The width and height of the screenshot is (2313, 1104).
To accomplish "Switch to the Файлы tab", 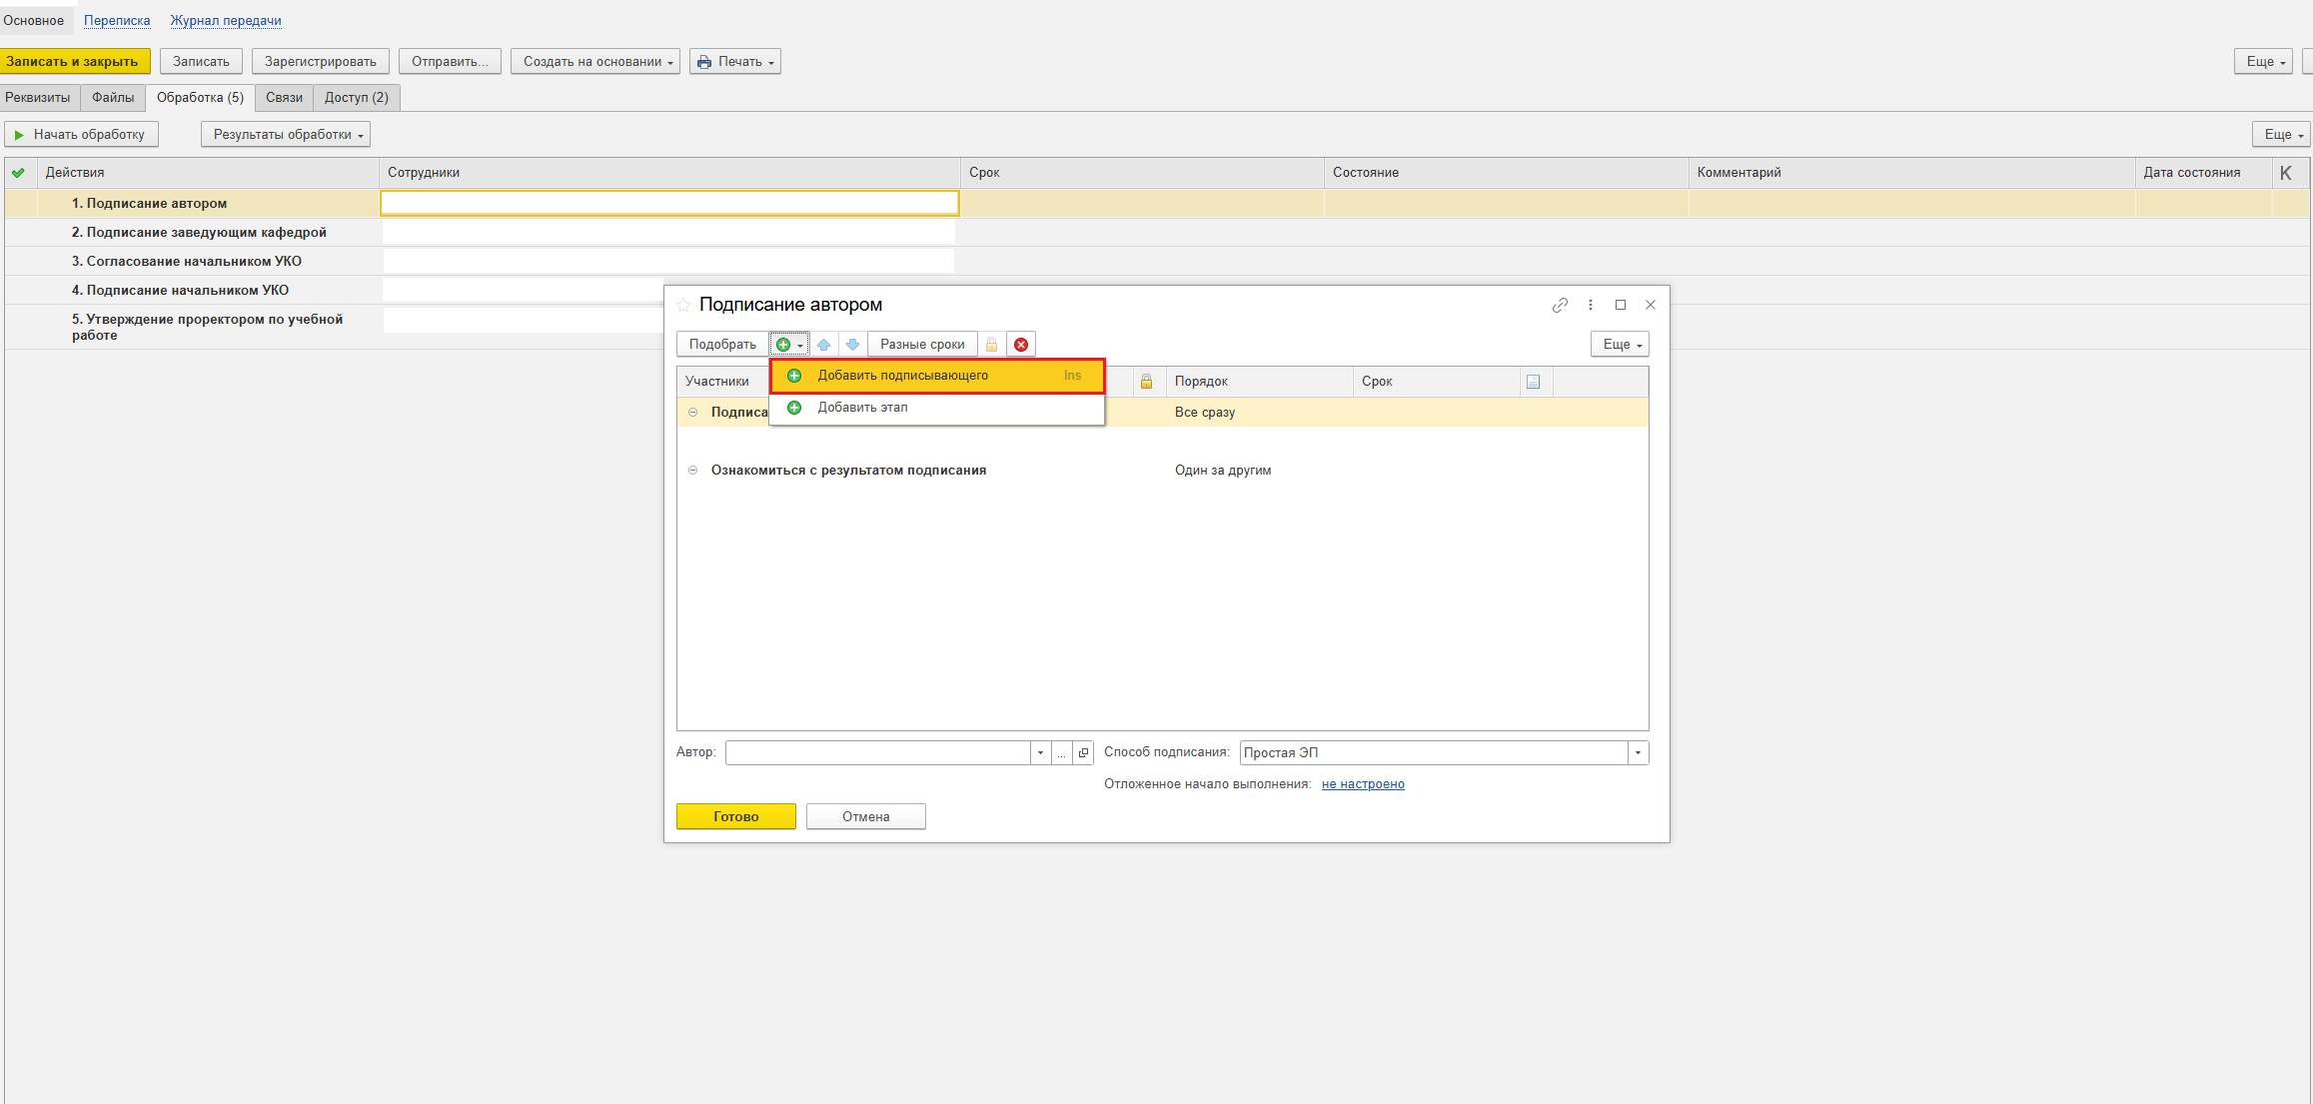I will (113, 98).
